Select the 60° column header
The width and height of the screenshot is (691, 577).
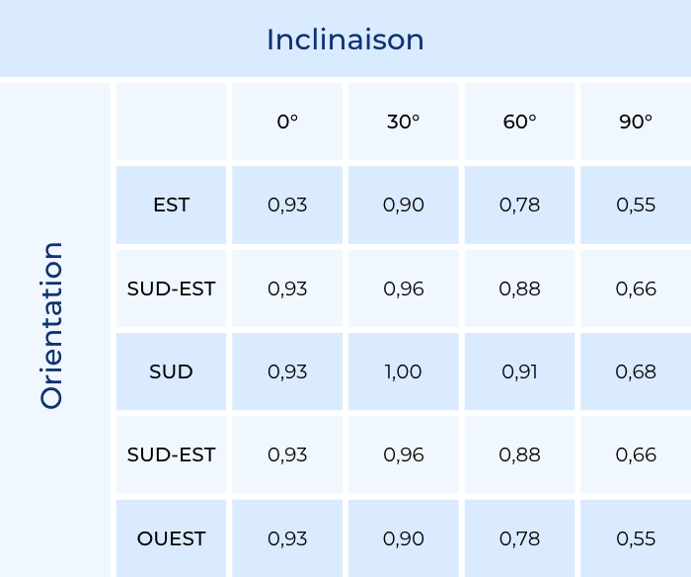coord(519,122)
